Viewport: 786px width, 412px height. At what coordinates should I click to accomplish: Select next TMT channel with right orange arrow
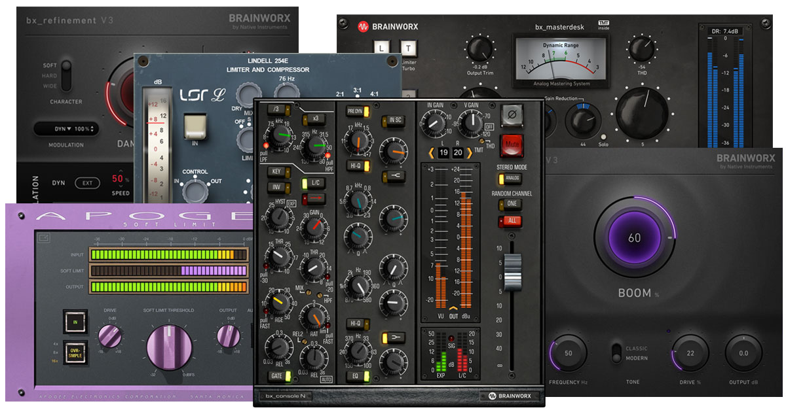coord(469,153)
